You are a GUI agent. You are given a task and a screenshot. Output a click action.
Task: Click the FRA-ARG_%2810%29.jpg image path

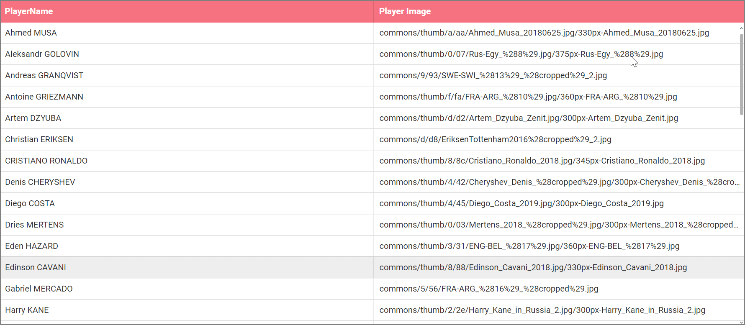coord(528,97)
